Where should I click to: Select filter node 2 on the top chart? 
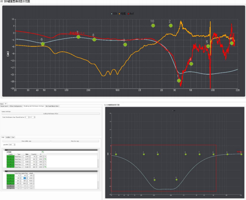pyautogui.click(x=171, y=26)
